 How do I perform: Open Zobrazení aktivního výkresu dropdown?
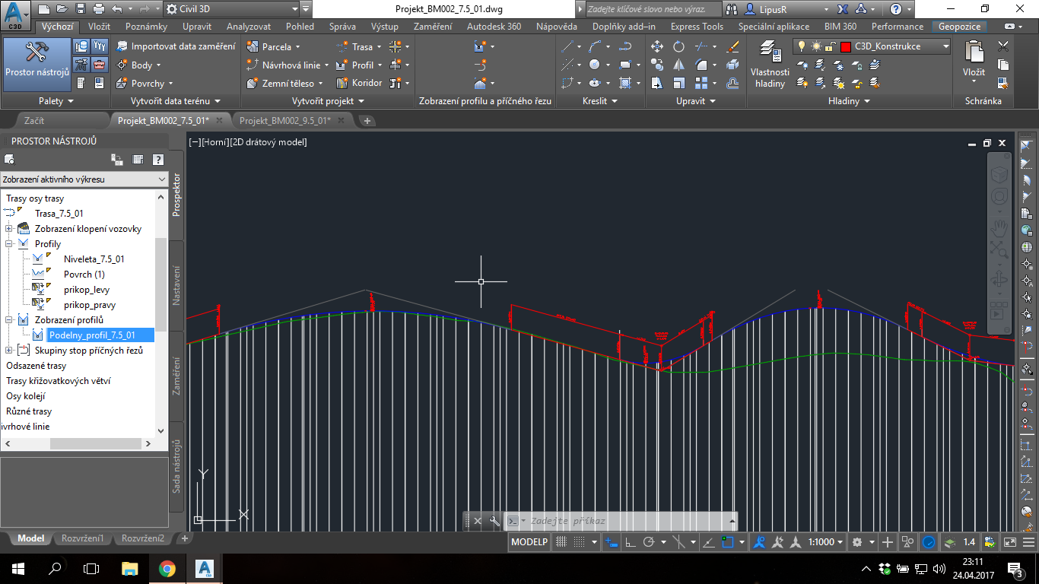tap(84, 179)
